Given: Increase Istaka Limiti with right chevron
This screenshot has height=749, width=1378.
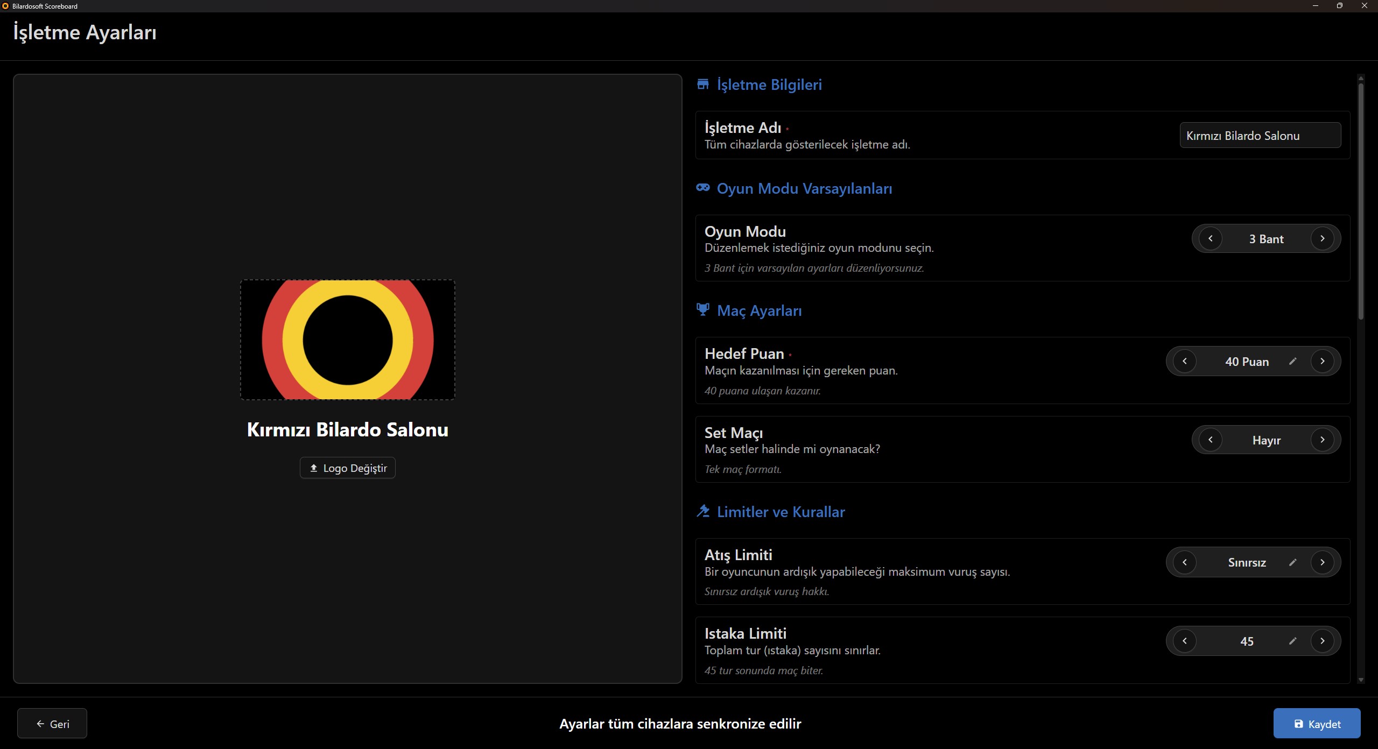Looking at the screenshot, I should 1322,641.
